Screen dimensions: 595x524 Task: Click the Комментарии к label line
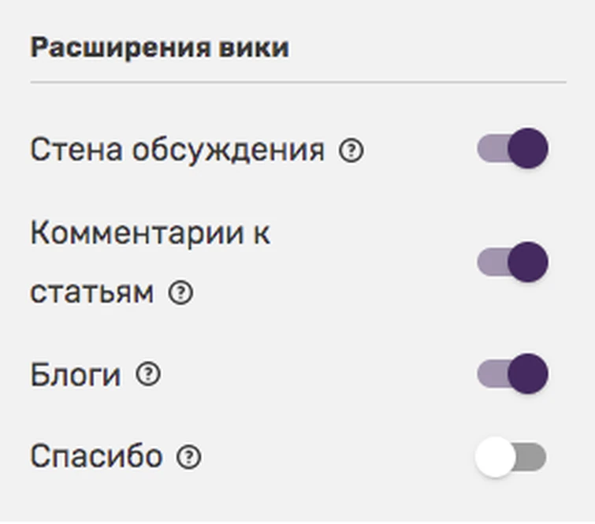pos(150,234)
